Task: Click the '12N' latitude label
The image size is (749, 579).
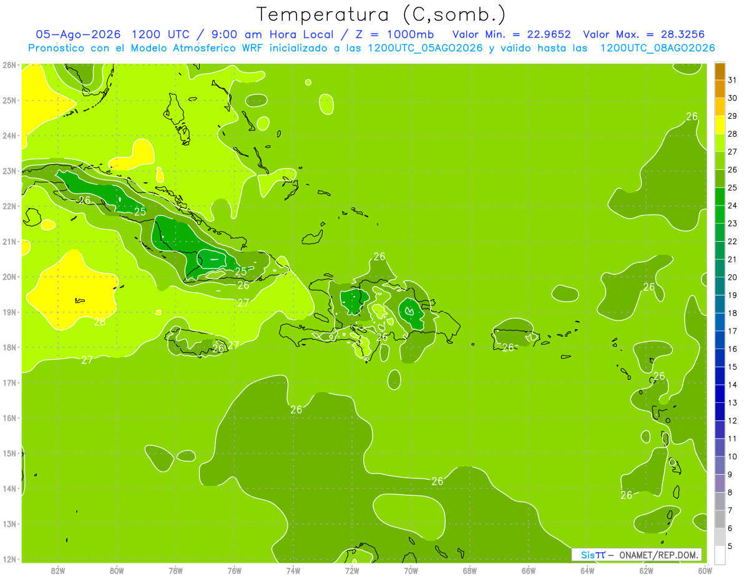Action: 9,559
